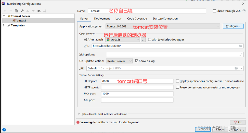
Task: Open the Startup/Connection tab
Action: coord(165,19)
